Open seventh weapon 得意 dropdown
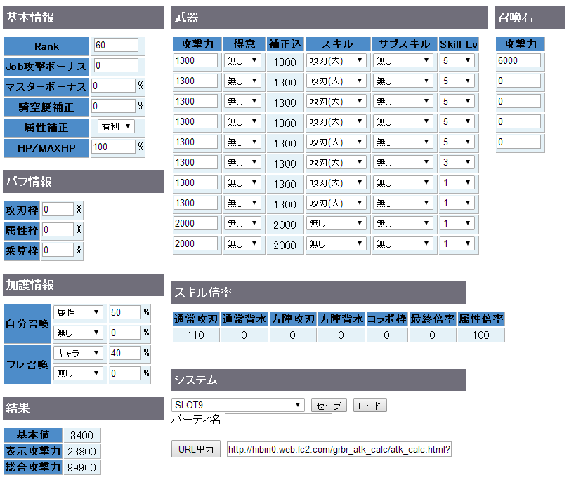569x482 pixels. coord(242,182)
